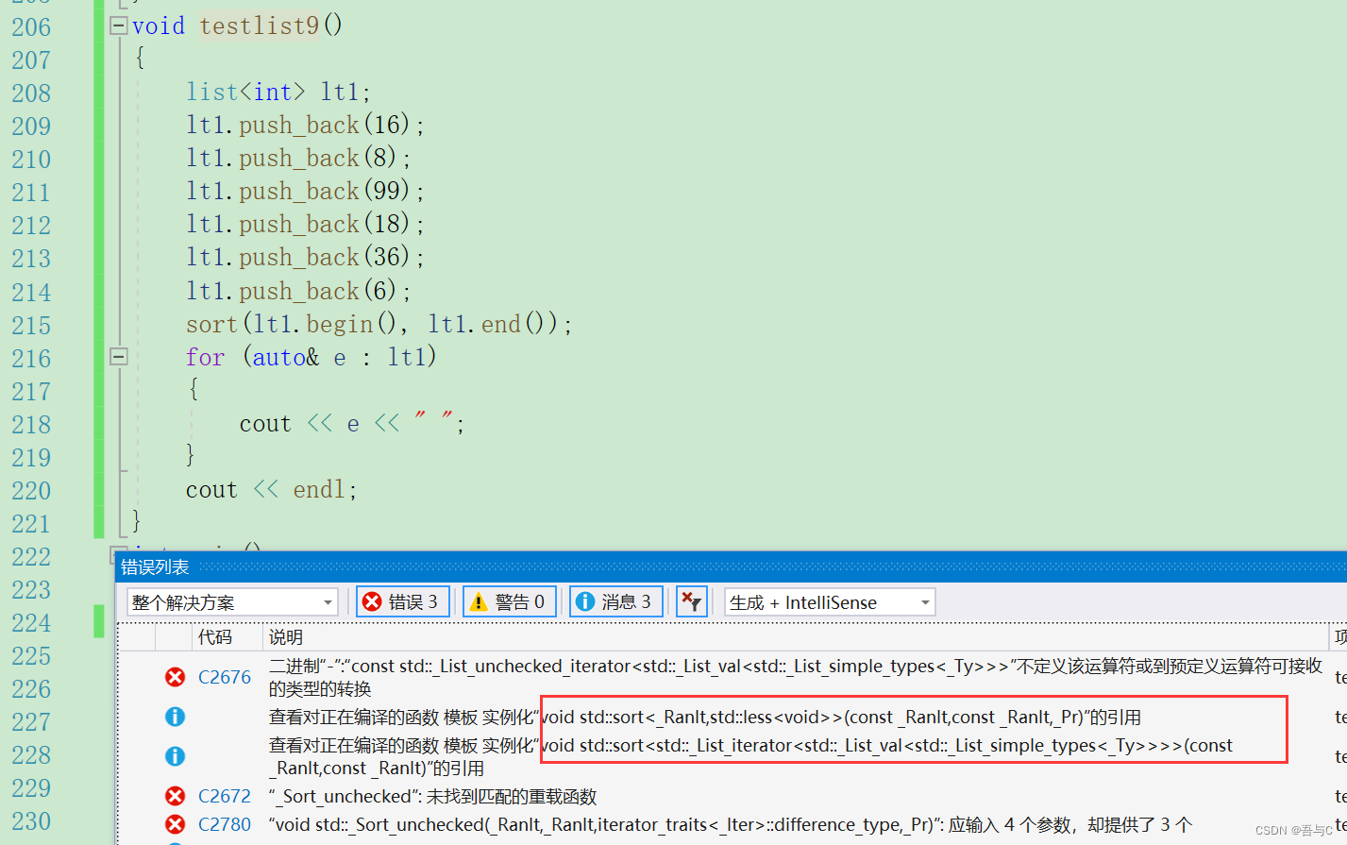Open the 生成 + IntelliSense source dropdown
Screen dimensions: 1347x845
[x=830, y=602]
